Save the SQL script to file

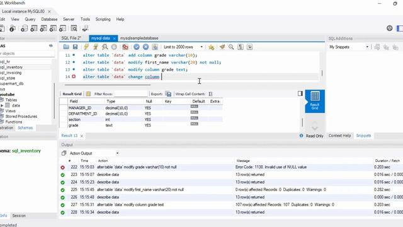[x=75, y=47]
